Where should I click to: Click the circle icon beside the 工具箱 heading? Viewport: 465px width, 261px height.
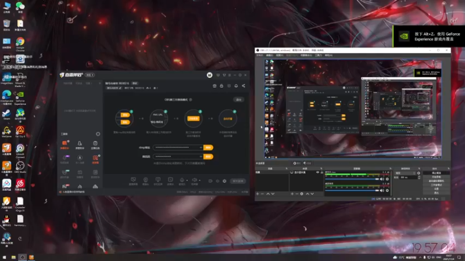pos(98,134)
